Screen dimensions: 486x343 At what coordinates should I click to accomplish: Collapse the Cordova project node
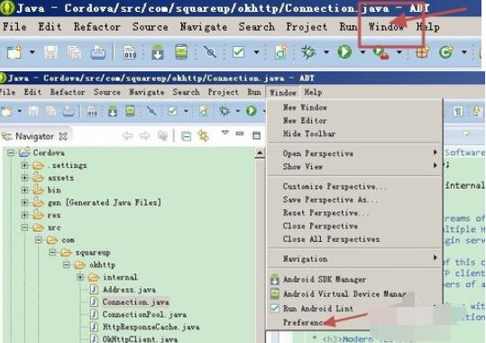pyautogui.click(x=11, y=153)
